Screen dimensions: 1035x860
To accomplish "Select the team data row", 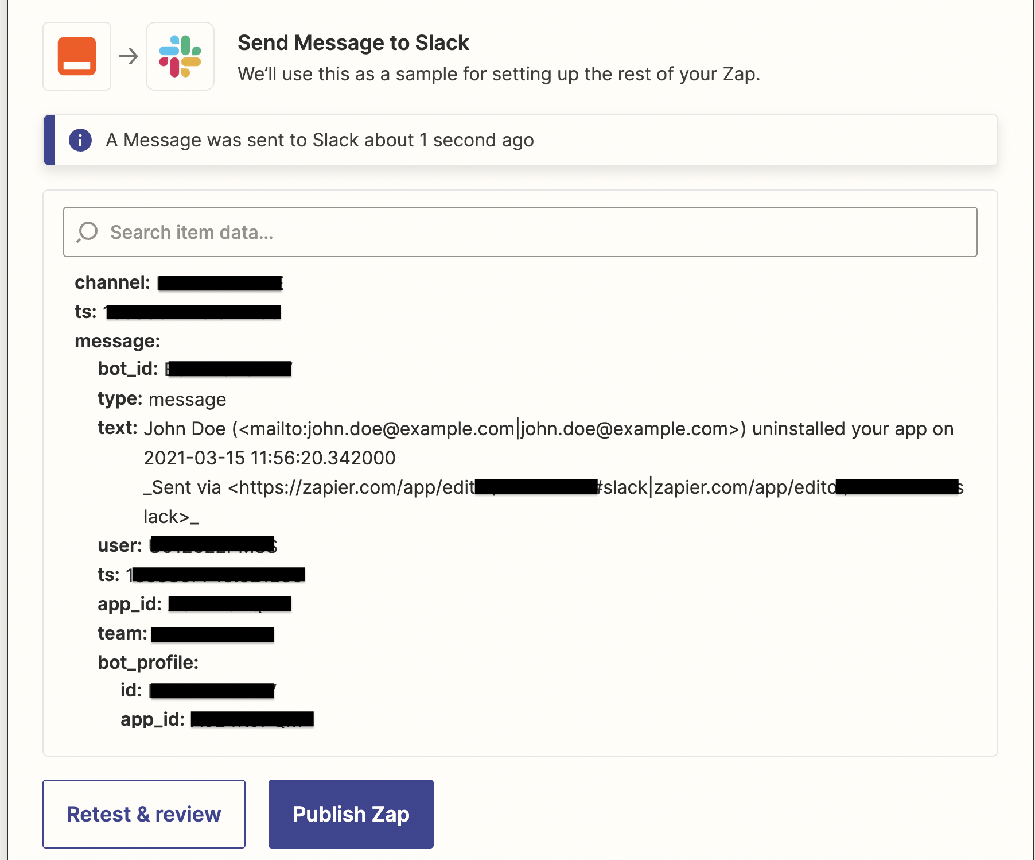I will [186, 633].
